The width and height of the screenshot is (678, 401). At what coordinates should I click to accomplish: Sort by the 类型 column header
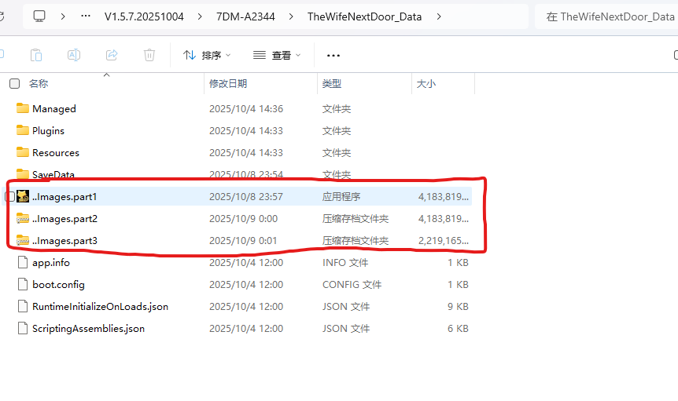click(332, 84)
